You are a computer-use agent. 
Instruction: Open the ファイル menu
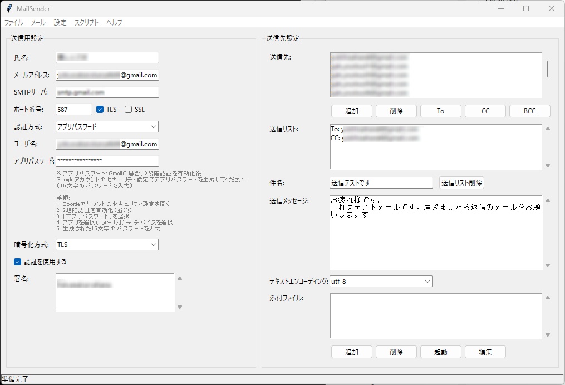[13, 23]
